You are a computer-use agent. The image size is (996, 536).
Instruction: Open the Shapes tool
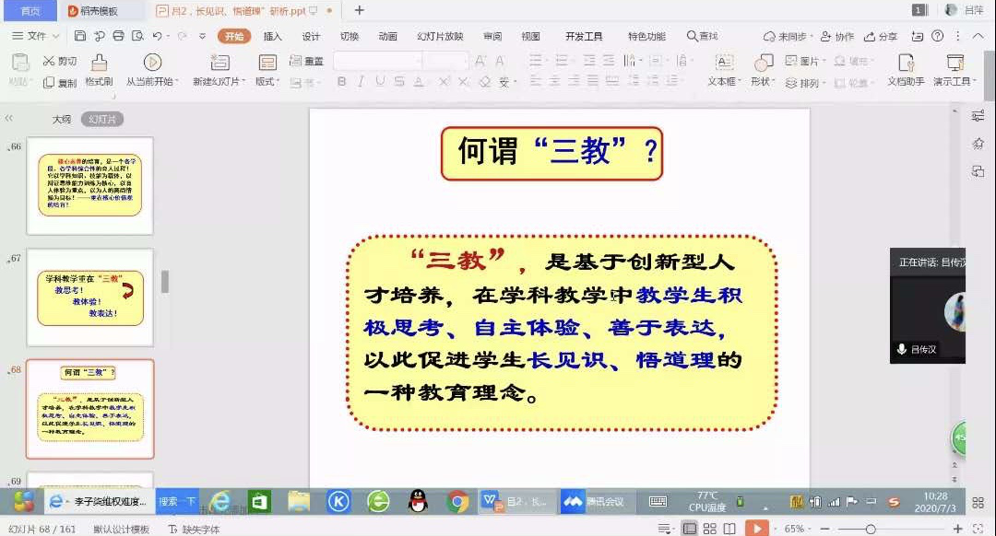pyautogui.click(x=763, y=63)
